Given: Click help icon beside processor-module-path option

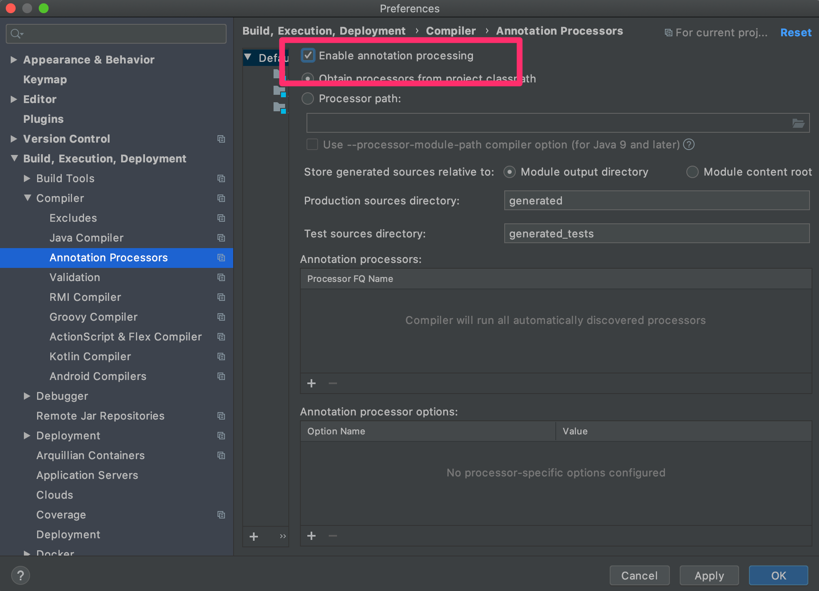Looking at the screenshot, I should pos(689,145).
